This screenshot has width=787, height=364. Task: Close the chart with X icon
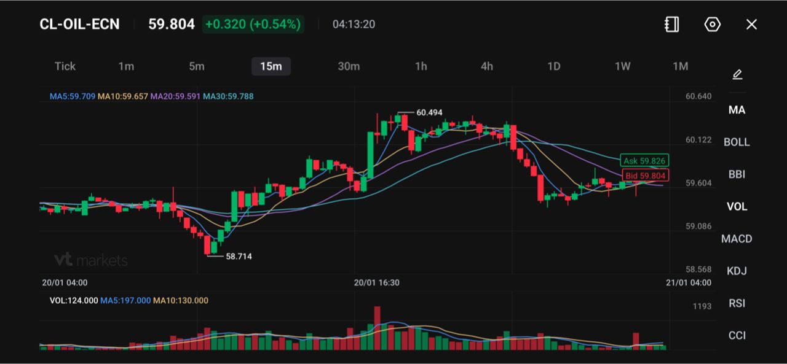[751, 25]
